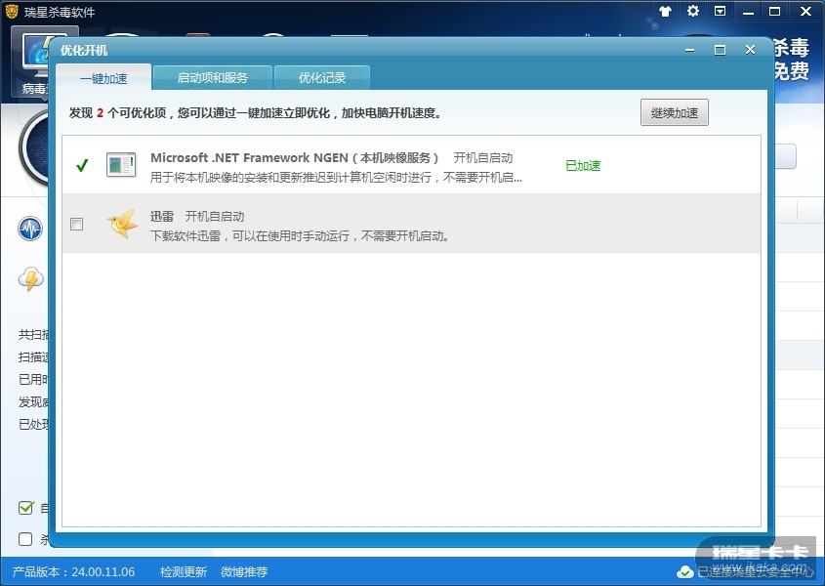Switch to the 优化记录 tab
Screen dimensions: 825x586
click(x=322, y=78)
